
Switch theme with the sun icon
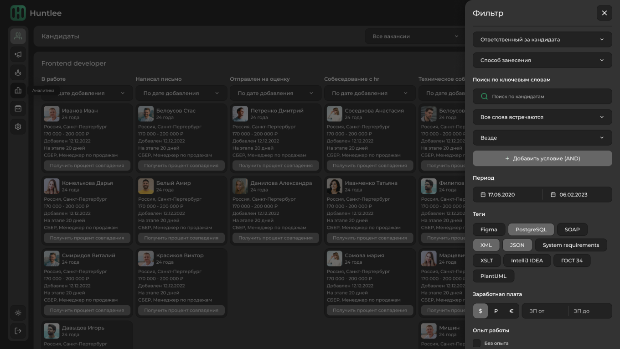coord(18,313)
